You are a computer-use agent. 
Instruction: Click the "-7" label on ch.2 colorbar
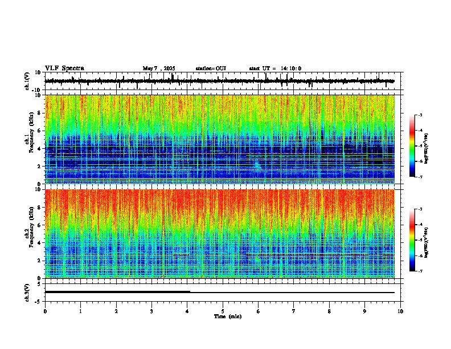click(x=420, y=271)
